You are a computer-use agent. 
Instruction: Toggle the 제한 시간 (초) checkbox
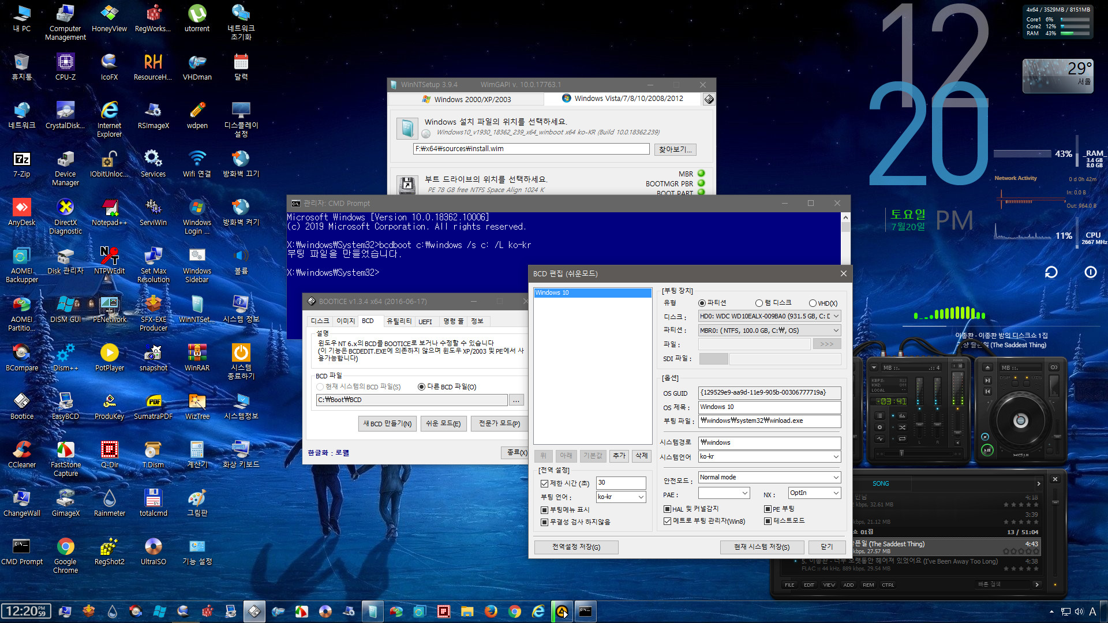pos(544,483)
